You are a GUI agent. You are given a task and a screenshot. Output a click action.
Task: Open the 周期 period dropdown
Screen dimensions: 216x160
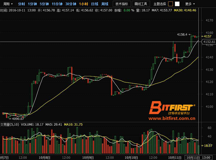[8, 4]
